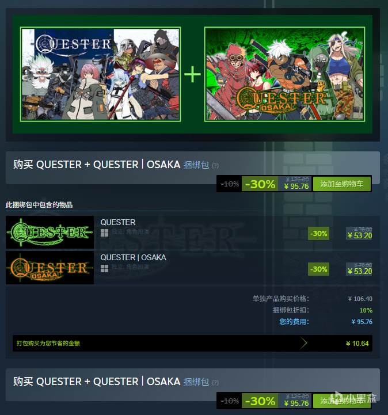Viewport: 388px width, 415px height.
Task: Click the QUESTER green logo thumbnail
Action: click(x=50, y=232)
